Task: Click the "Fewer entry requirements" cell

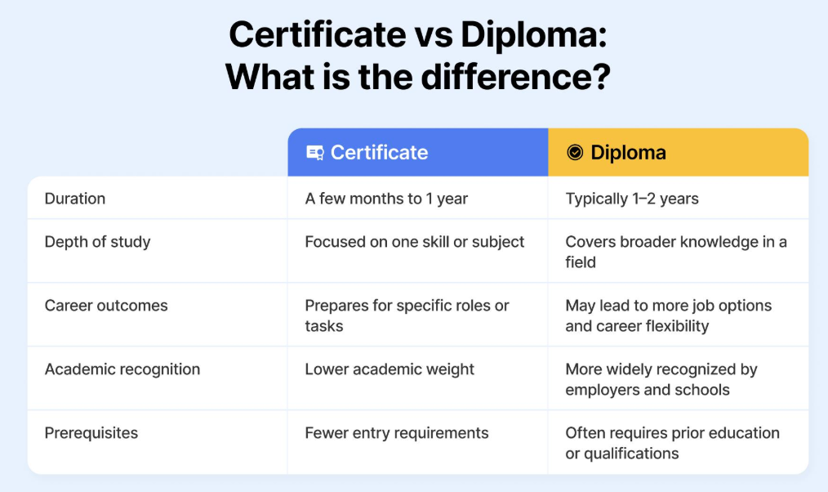Action: click(x=397, y=433)
